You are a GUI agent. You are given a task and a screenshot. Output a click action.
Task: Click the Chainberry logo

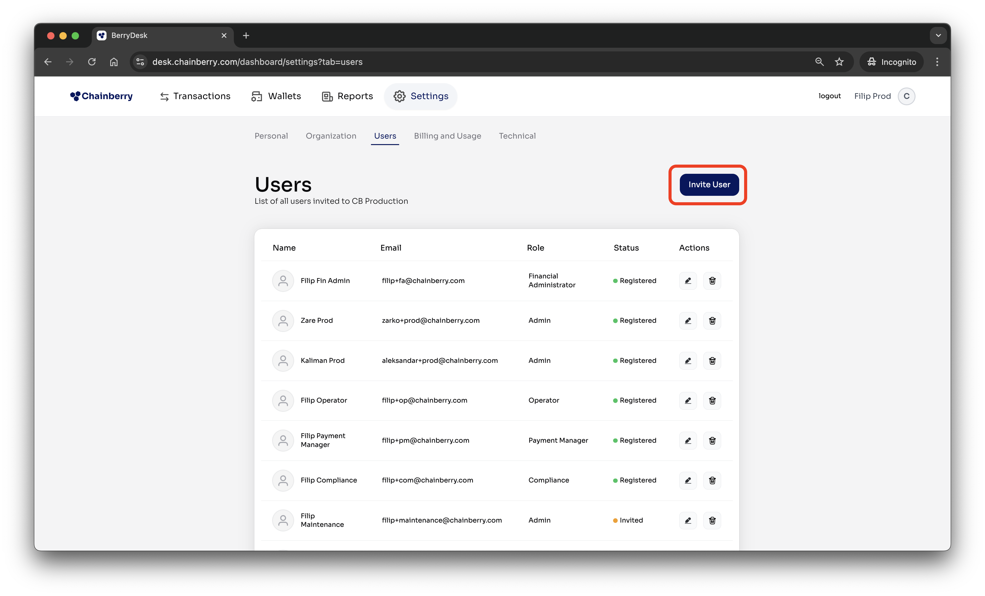coord(102,96)
